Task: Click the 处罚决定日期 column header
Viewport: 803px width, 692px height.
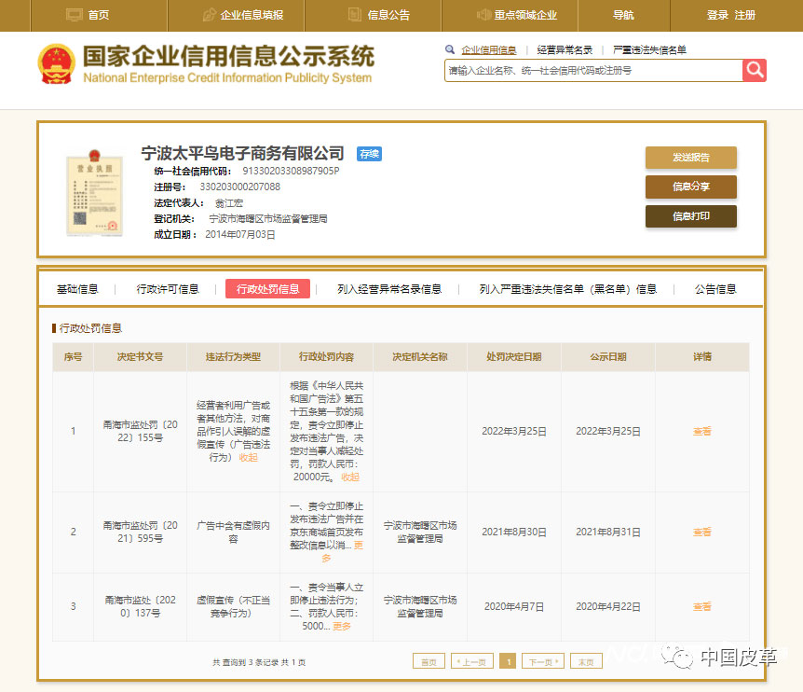Action: [x=513, y=357]
